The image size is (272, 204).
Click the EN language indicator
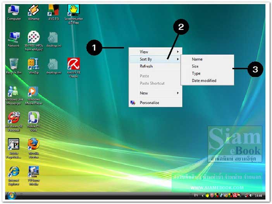(x=196, y=195)
